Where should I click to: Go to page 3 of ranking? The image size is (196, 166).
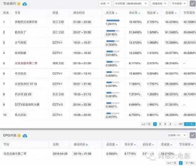click(165, 124)
